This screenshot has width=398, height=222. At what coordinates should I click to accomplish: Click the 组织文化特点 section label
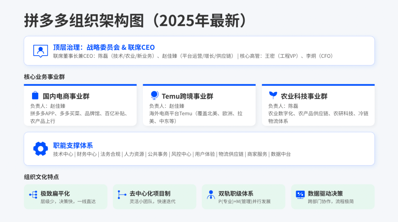[x=41, y=177]
